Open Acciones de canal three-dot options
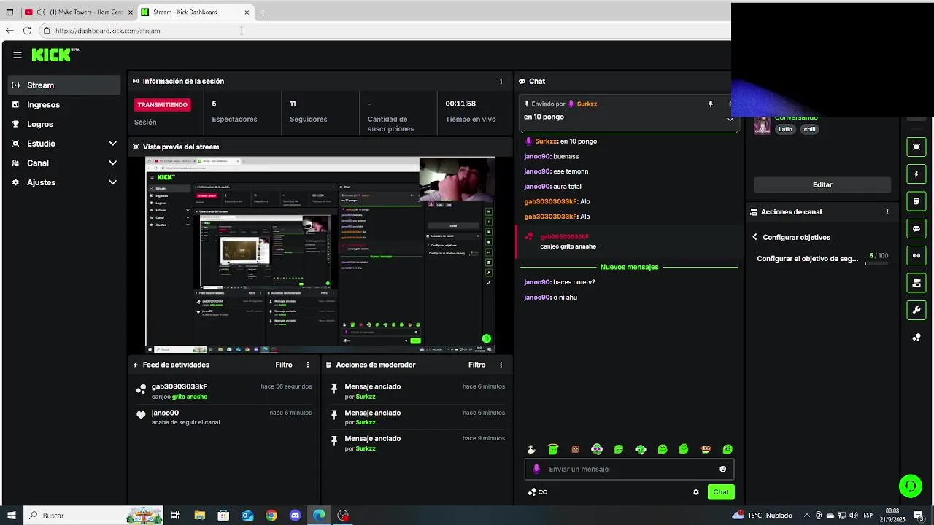 coord(887,212)
